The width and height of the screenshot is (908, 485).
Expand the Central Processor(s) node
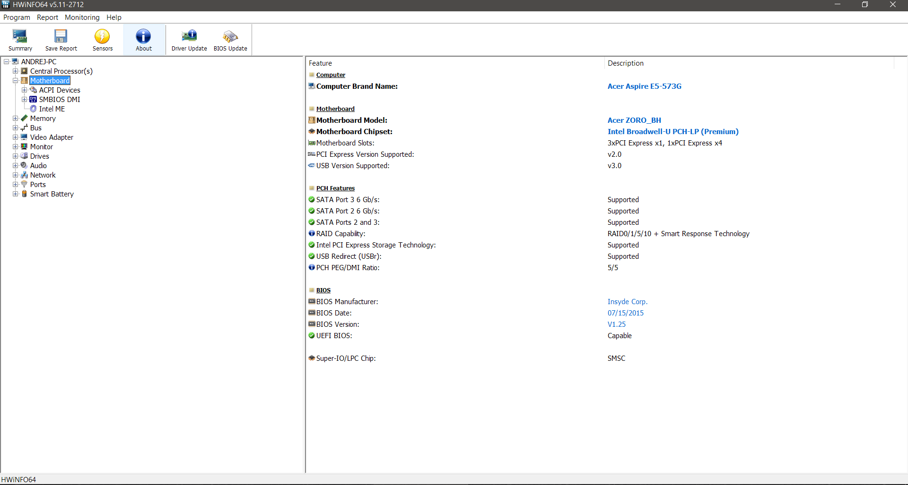[15, 71]
